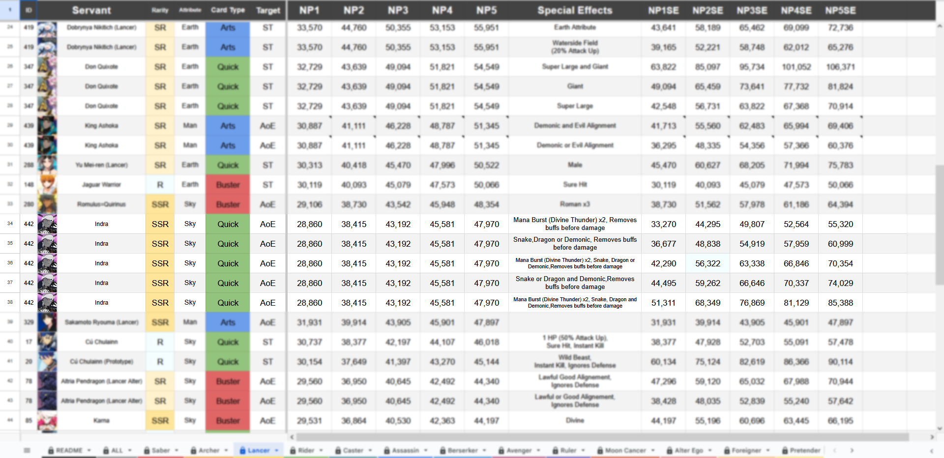This screenshot has height=458, width=944.
Task: Switch to the Ruler sheet tab
Action: [568, 451]
